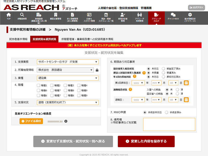Open day dropdown for 第1回昇給日
Image resolution: width=208 pixels, height=156 pixels.
click(173, 83)
